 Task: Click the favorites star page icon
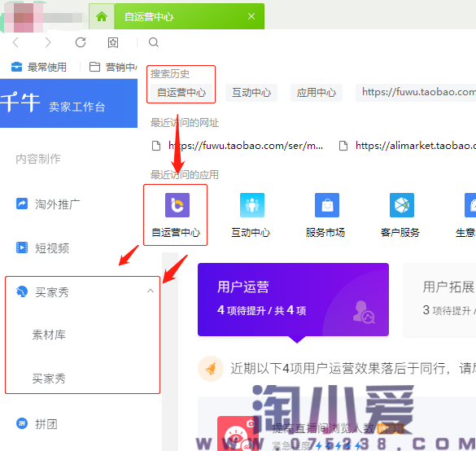pyautogui.click(x=113, y=42)
